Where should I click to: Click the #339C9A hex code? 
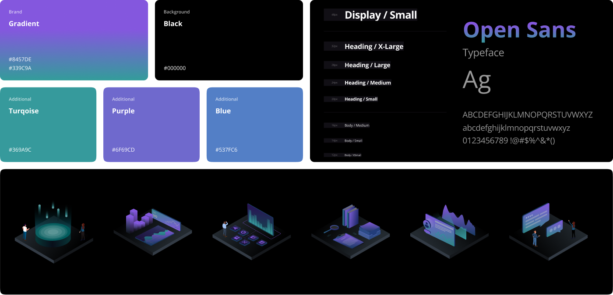coord(20,68)
